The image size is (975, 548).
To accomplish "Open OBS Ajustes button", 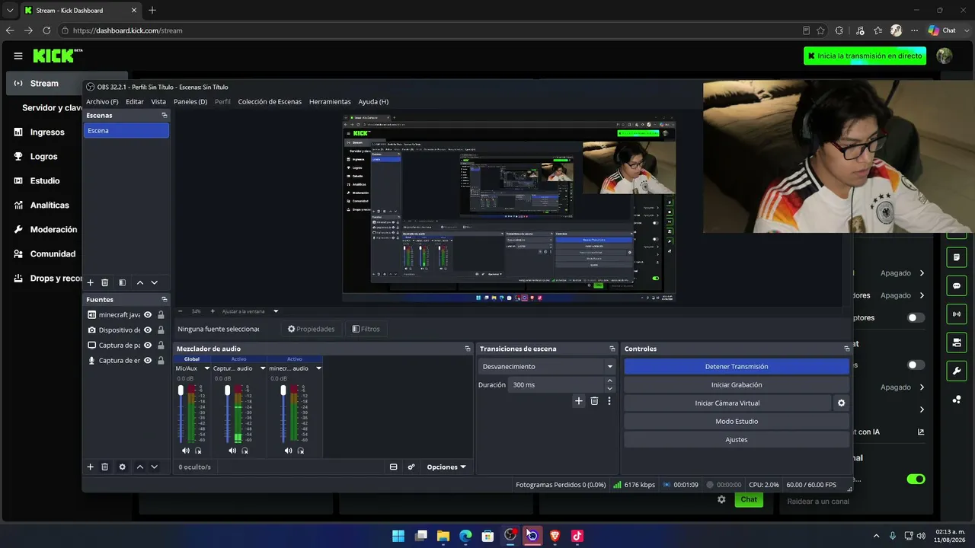I will click(737, 440).
